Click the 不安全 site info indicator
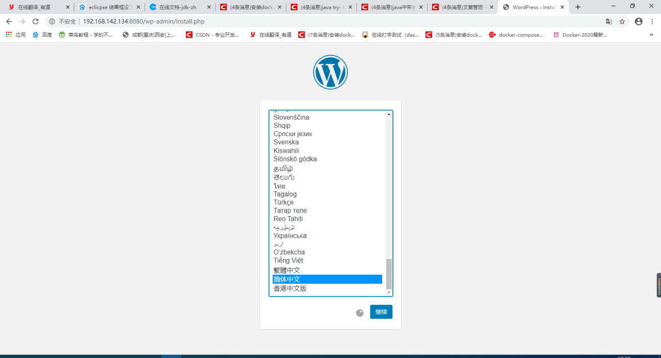The image size is (661, 358). [62, 22]
